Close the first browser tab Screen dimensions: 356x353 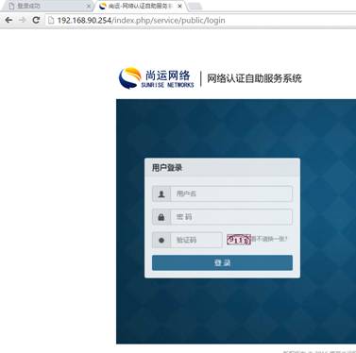pyautogui.click(x=88, y=6)
